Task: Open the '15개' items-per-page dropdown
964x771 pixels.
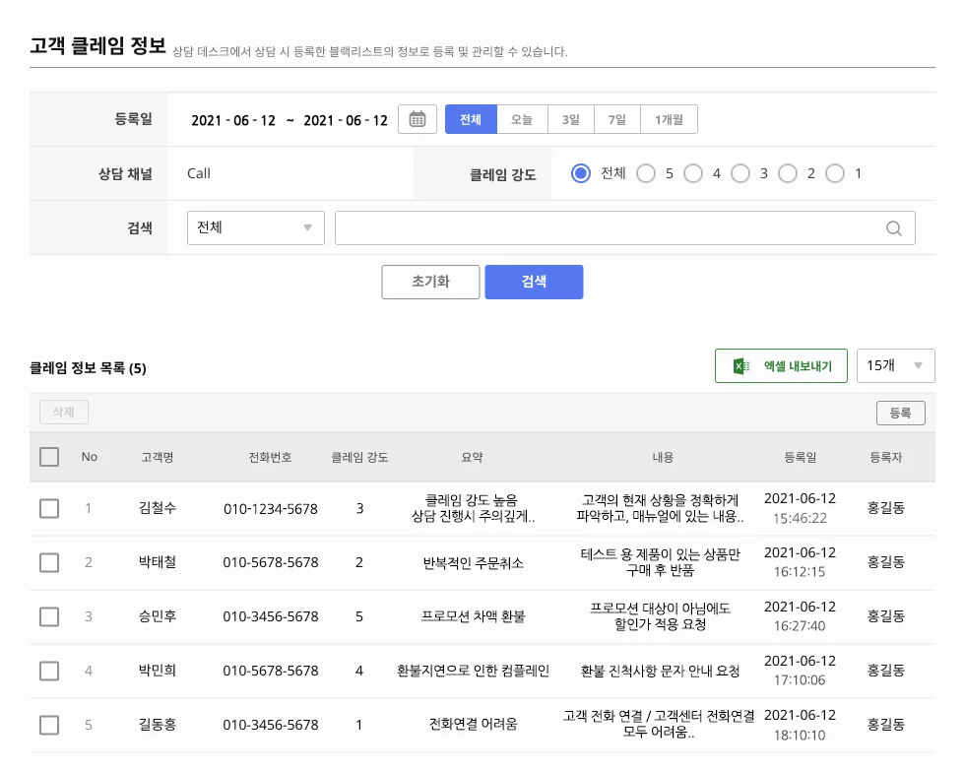Action: point(895,365)
